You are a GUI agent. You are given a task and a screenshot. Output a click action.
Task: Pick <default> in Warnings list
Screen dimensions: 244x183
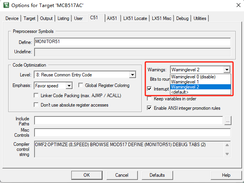180,92
